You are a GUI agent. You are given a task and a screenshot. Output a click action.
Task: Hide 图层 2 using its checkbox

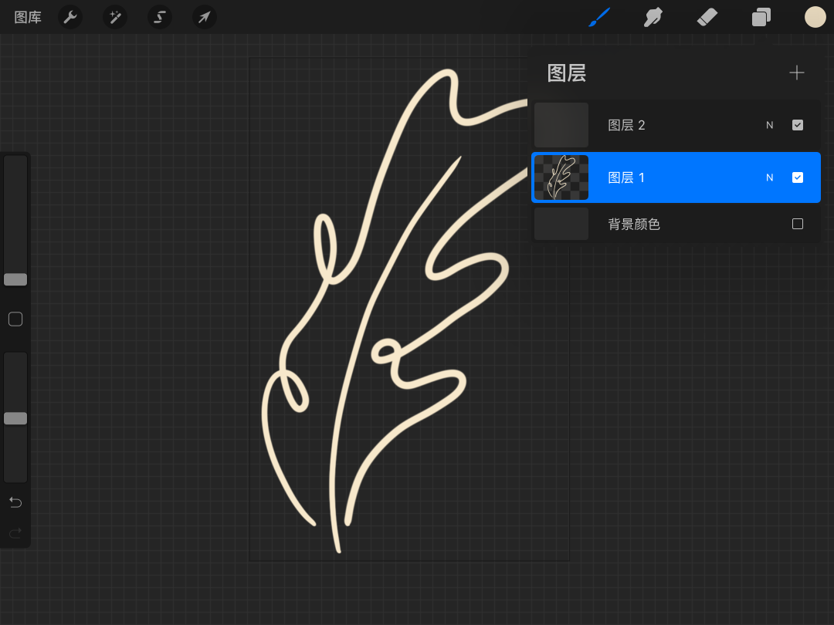[x=798, y=125]
